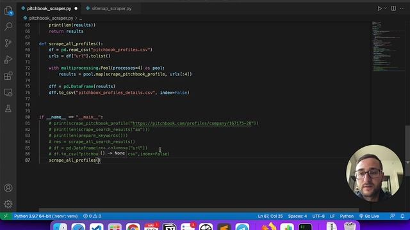Screen dimensions: 410x230
Task: Open the Search view in activity bar
Action: click(8, 26)
